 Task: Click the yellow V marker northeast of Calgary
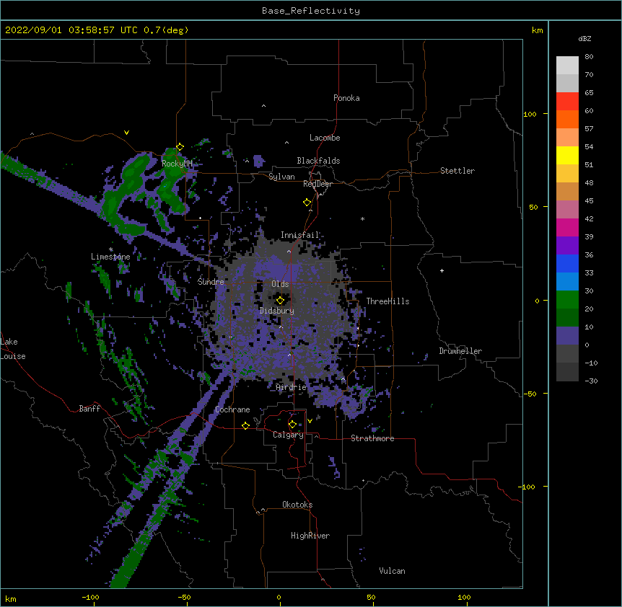click(x=310, y=421)
